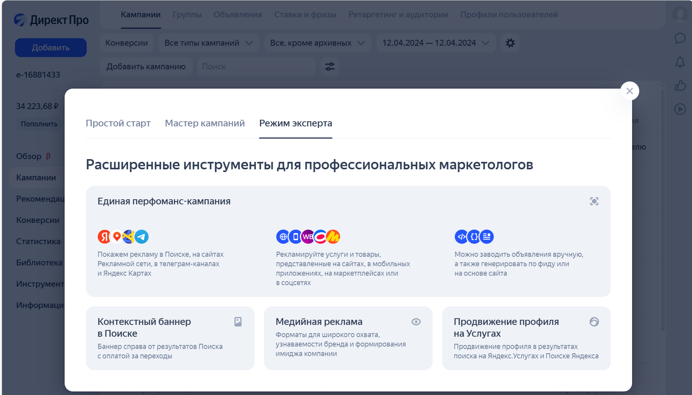The width and height of the screenshot is (692, 395).
Task: Choose the Медийная реклама card
Action: (x=348, y=338)
